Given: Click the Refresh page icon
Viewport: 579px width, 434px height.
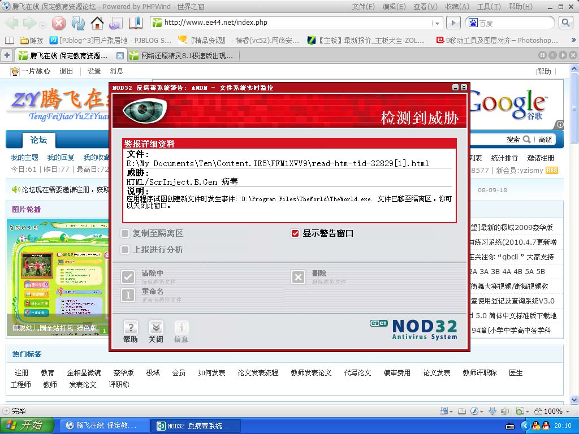Looking at the screenshot, I should 78,23.
